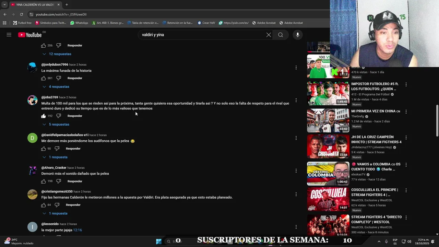Open the @cristiangomez6350 username link
The image size is (439, 247).
[57, 191]
